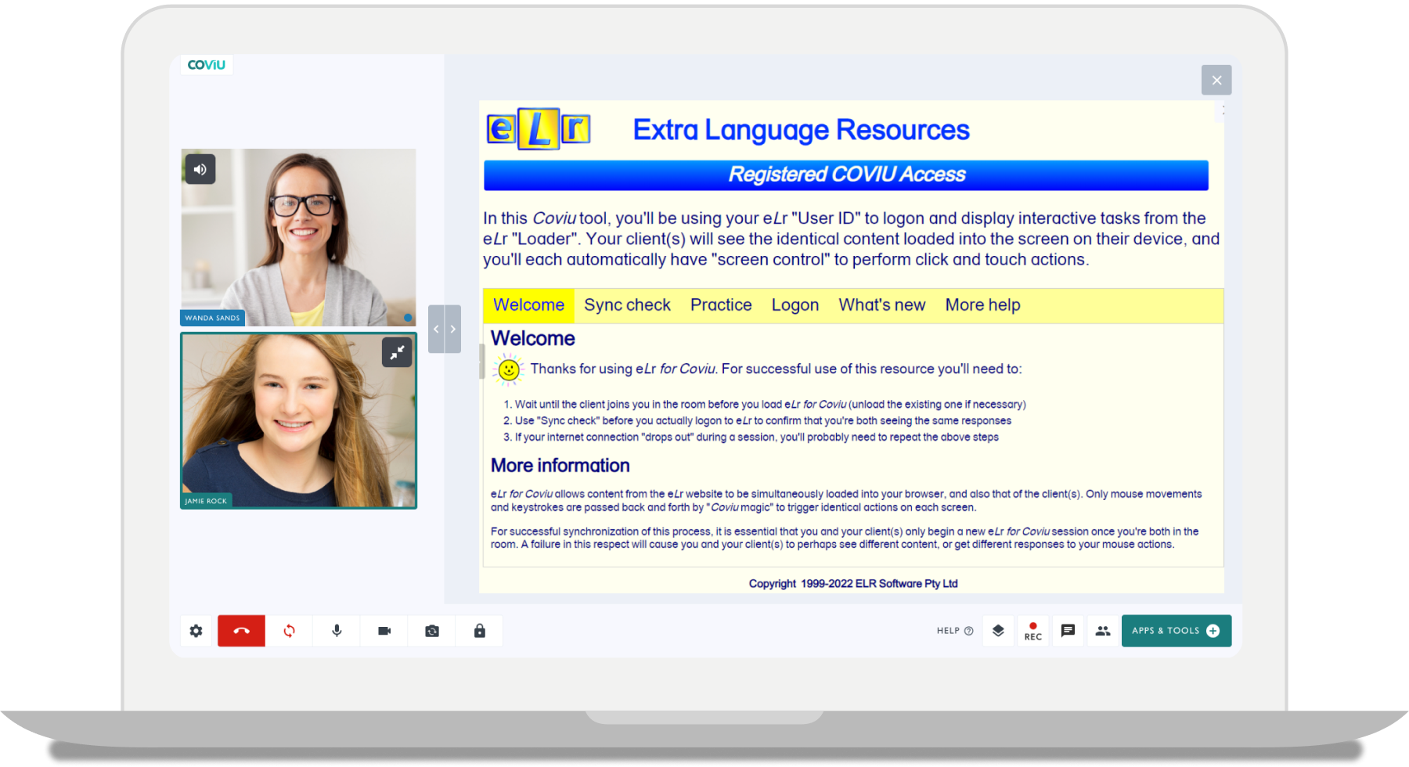1409x767 pixels.
Task: Start recording with REC button
Action: (x=1033, y=631)
